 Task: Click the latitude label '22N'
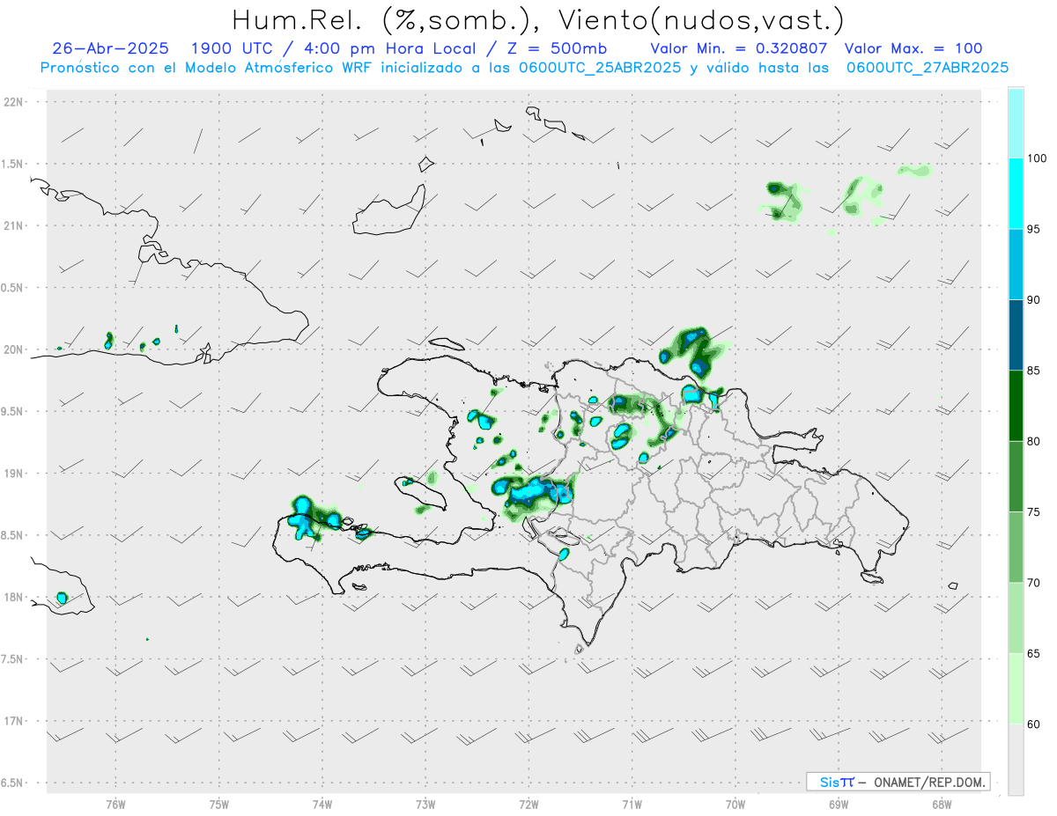pyautogui.click(x=13, y=102)
